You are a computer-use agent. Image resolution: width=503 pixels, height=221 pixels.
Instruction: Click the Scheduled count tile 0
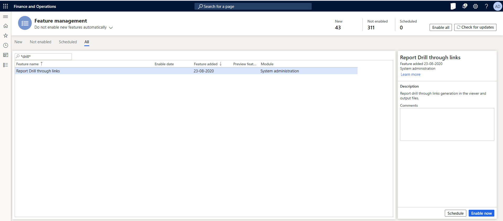click(x=408, y=25)
